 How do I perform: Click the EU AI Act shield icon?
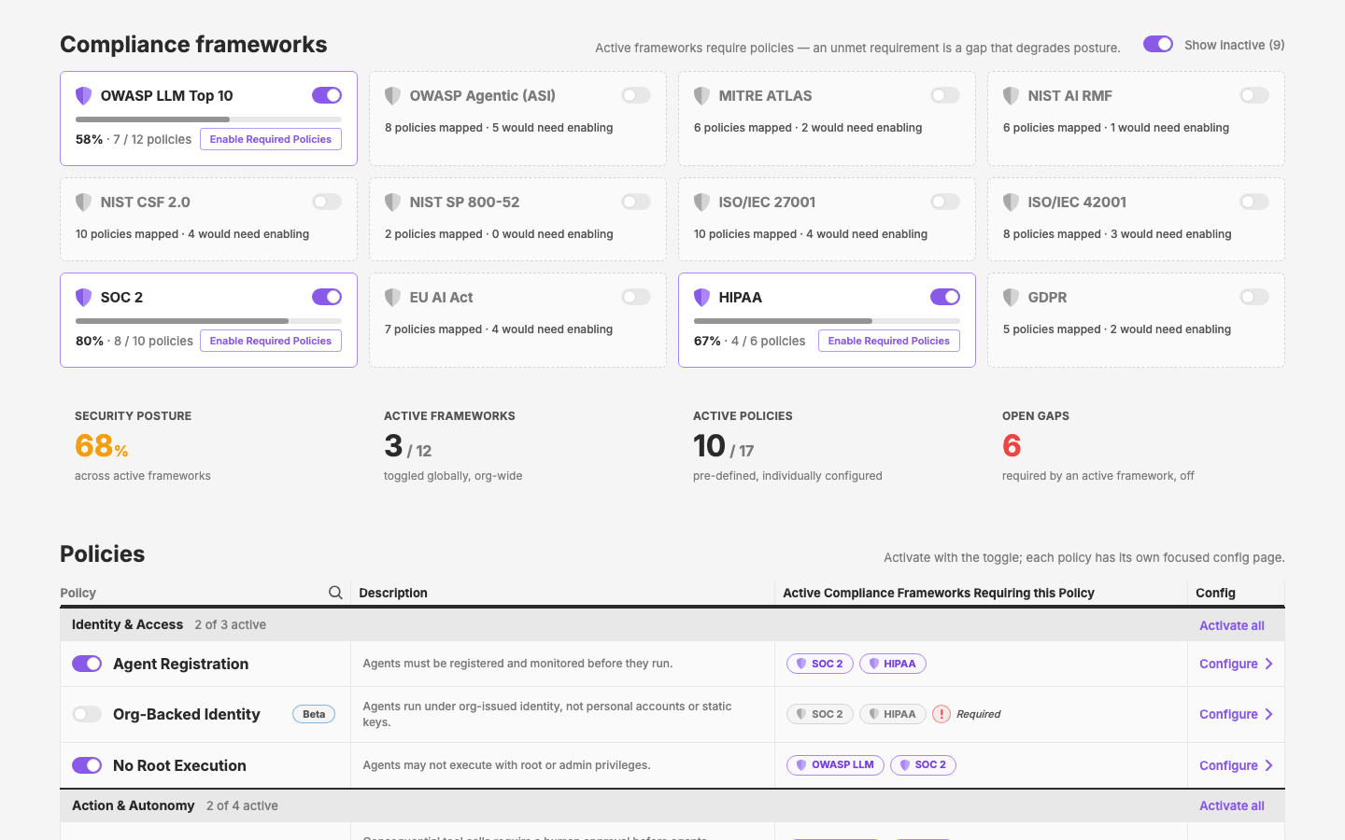(392, 297)
